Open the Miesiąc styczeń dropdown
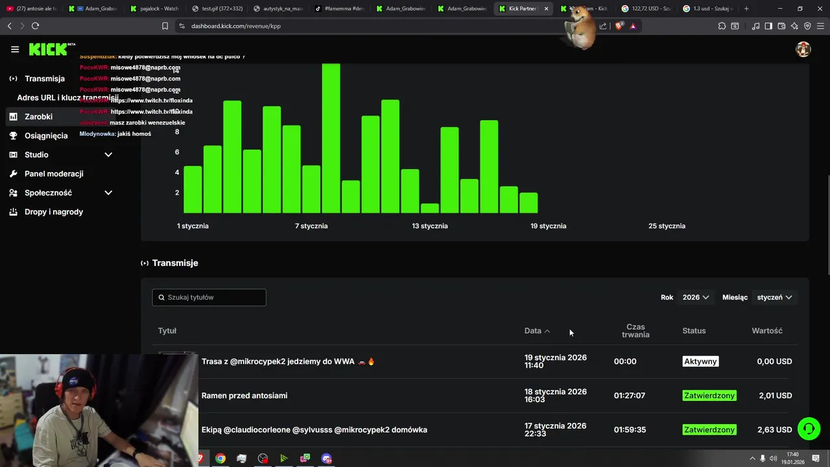The width and height of the screenshot is (830, 467). [x=774, y=297]
